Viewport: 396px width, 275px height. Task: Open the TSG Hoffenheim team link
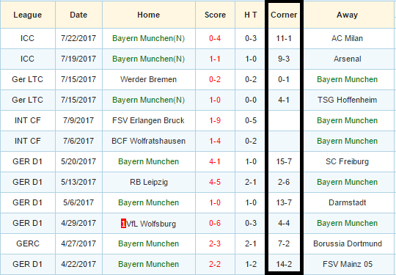click(347, 100)
